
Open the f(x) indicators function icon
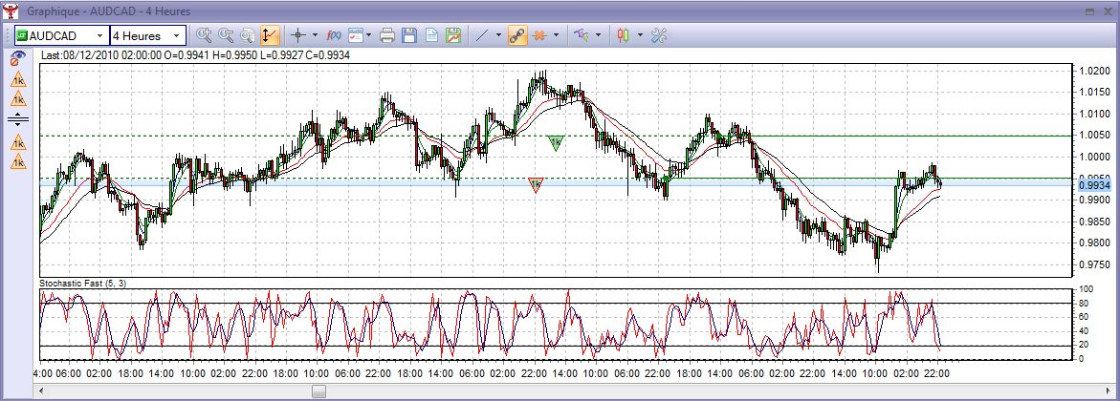tap(334, 35)
